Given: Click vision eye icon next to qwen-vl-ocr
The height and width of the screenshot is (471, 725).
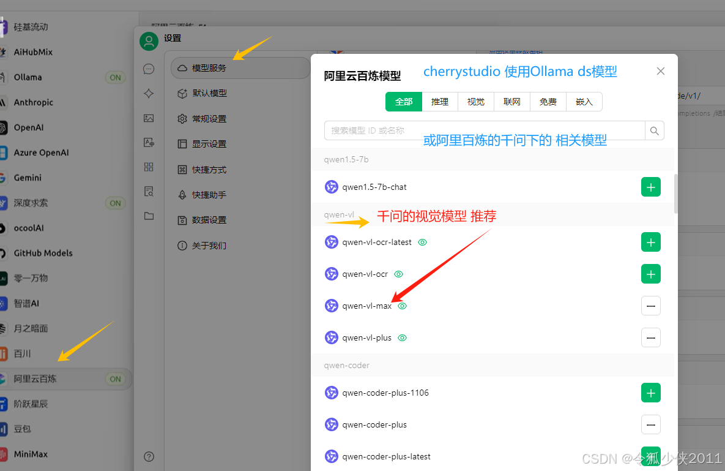Looking at the screenshot, I should pyautogui.click(x=398, y=274).
